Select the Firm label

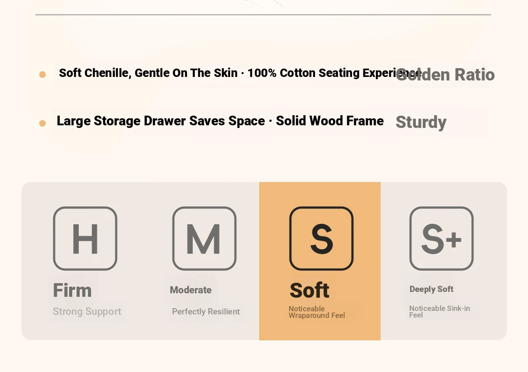pyautogui.click(x=72, y=290)
